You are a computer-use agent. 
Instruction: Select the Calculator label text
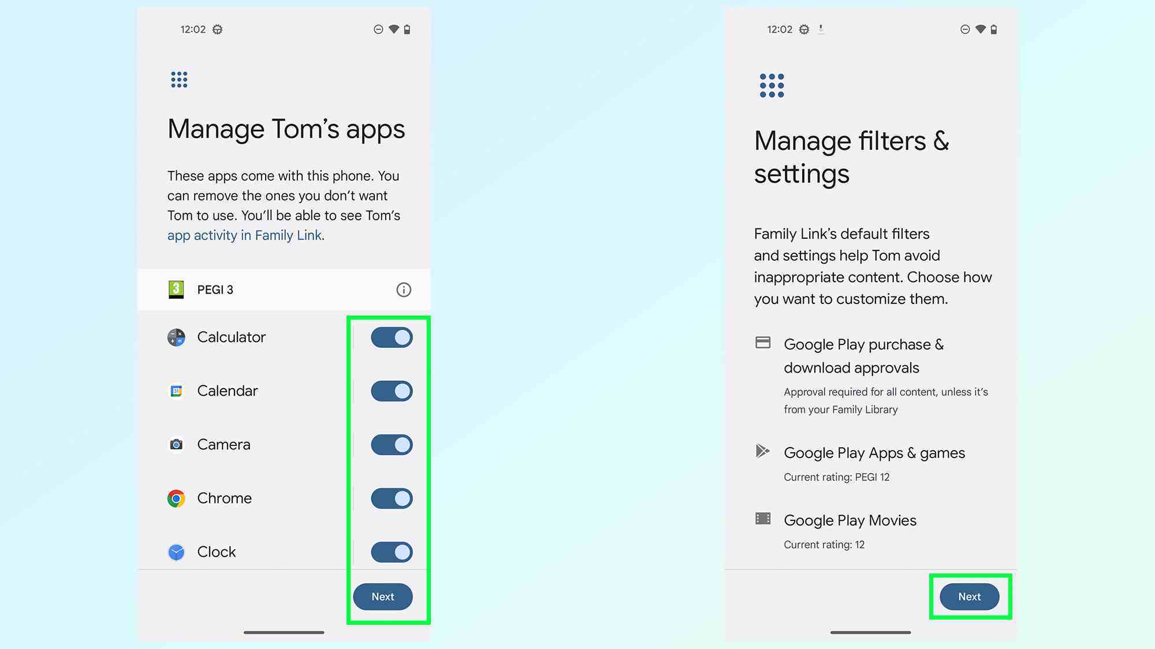(231, 337)
